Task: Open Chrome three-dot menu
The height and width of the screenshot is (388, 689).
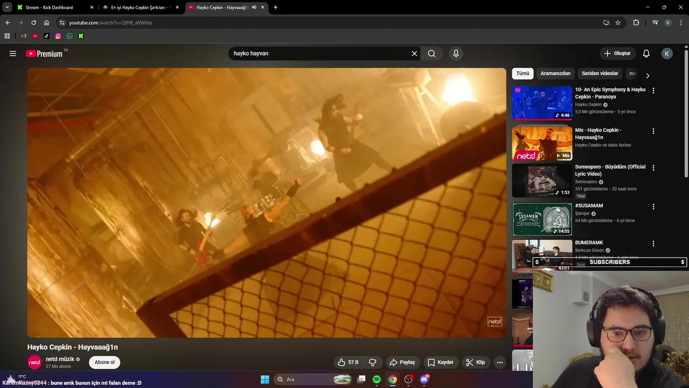Action: [681, 23]
